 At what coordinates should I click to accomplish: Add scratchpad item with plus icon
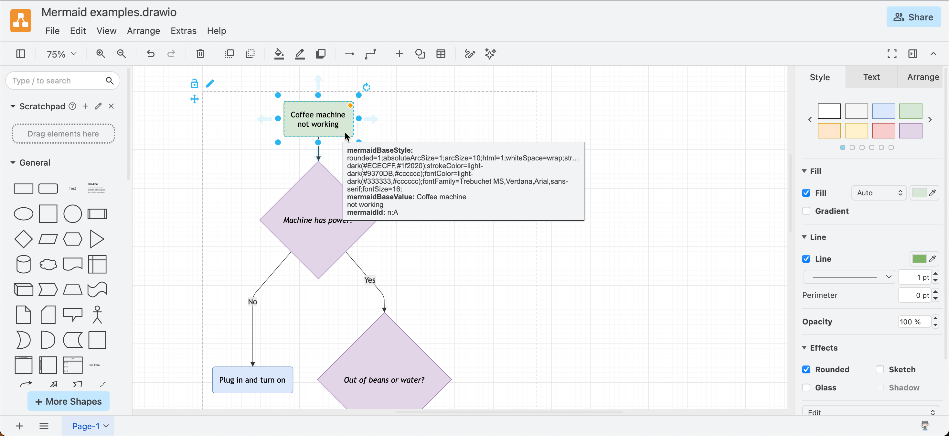[85, 106]
